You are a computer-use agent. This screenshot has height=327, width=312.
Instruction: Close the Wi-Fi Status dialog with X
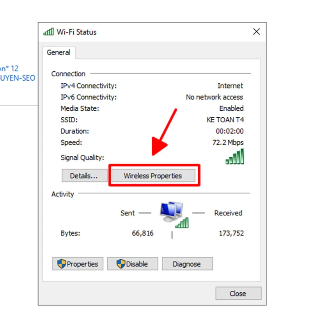[256, 32]
